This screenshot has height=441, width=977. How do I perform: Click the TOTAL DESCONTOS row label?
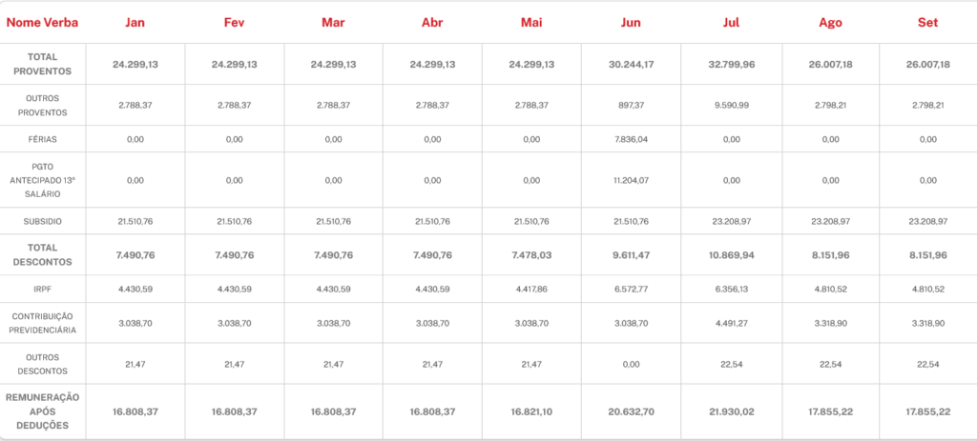[x=43, y=254]
